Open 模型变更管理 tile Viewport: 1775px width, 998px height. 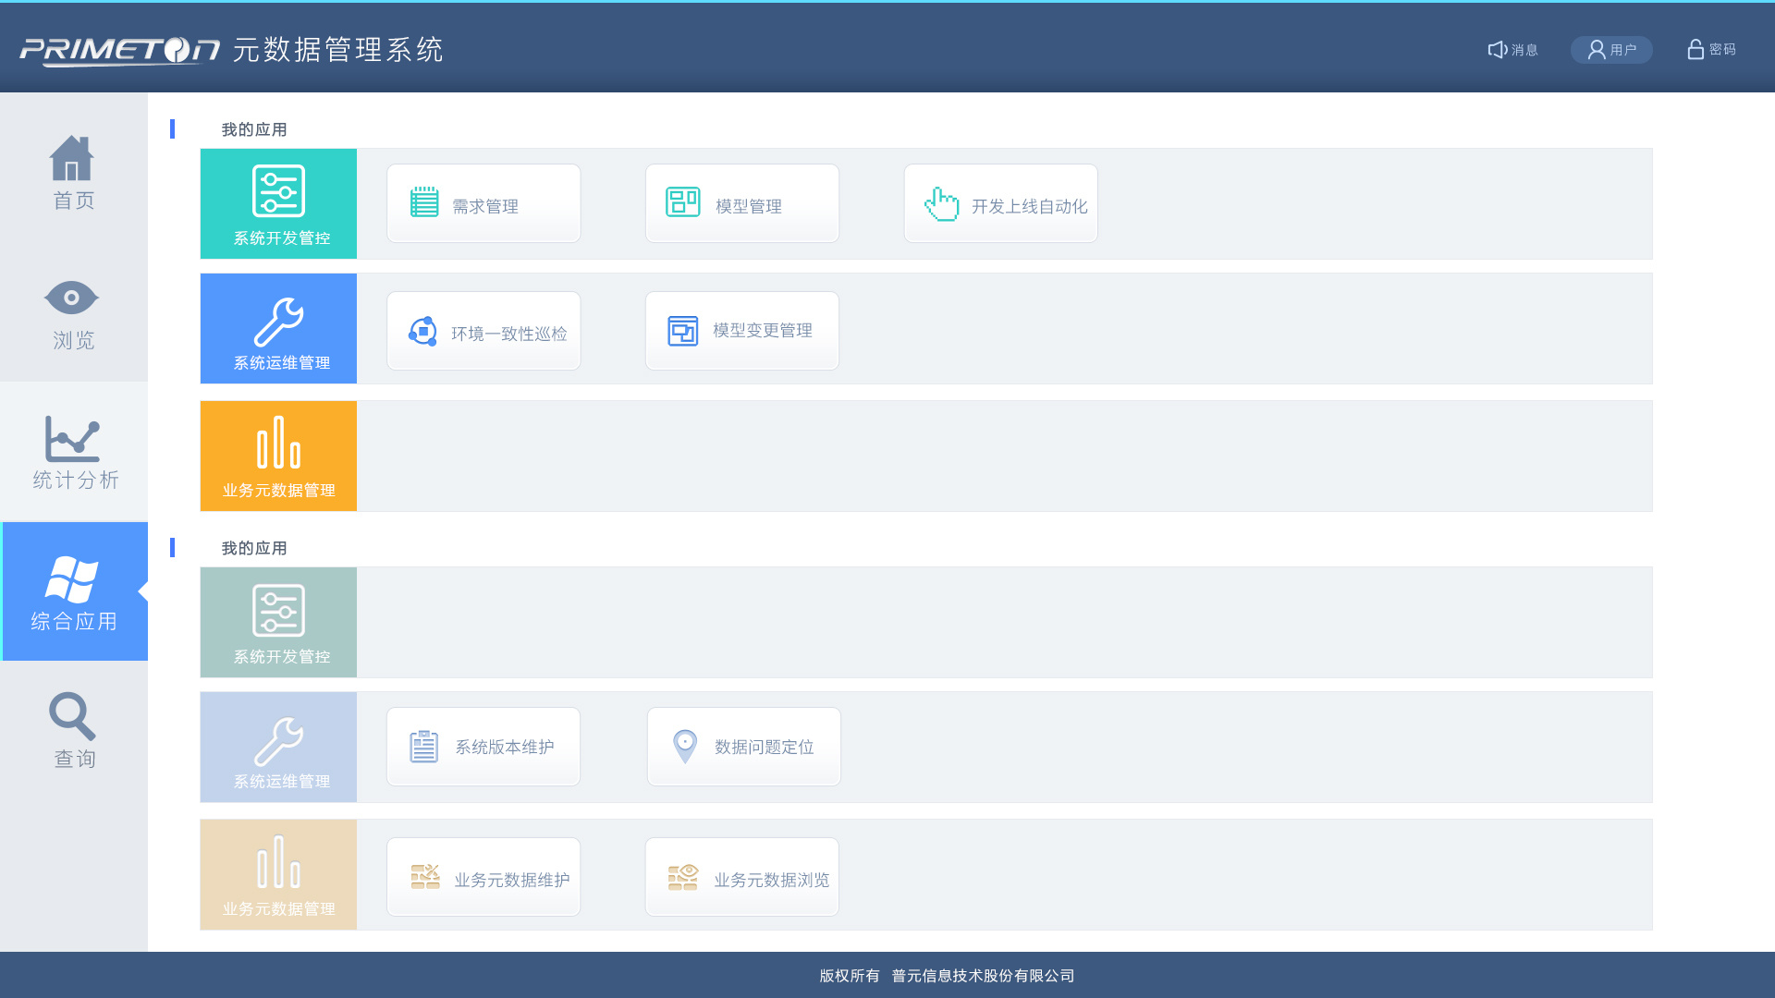pos(742,332)
